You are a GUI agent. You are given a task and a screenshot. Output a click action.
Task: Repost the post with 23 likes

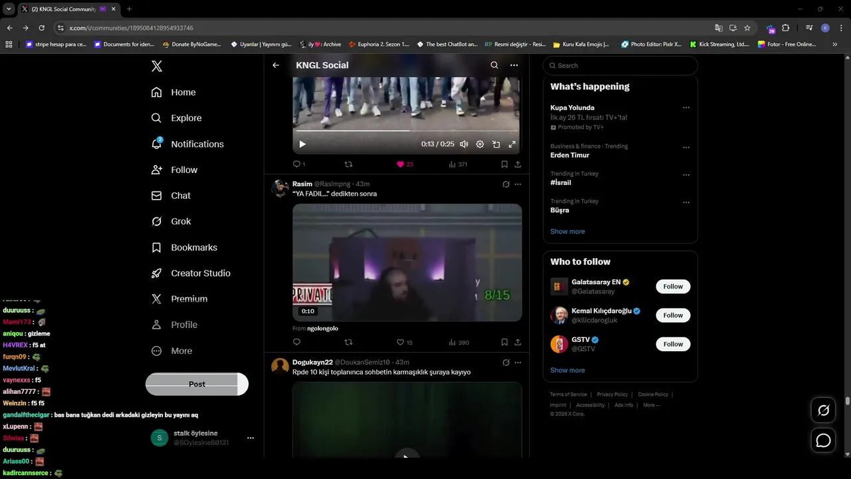[348, 164]
